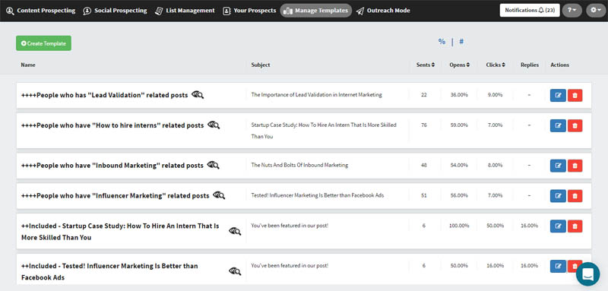Open Included Startup Case Study template name
Screen dimensions: 608x291
coord(120,231)
